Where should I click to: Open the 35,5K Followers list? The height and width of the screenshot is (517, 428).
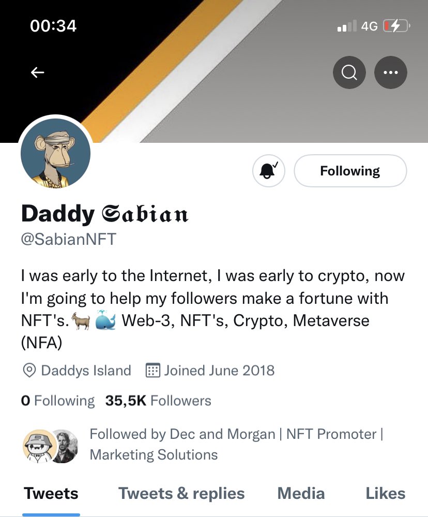[x=158, y=401]
